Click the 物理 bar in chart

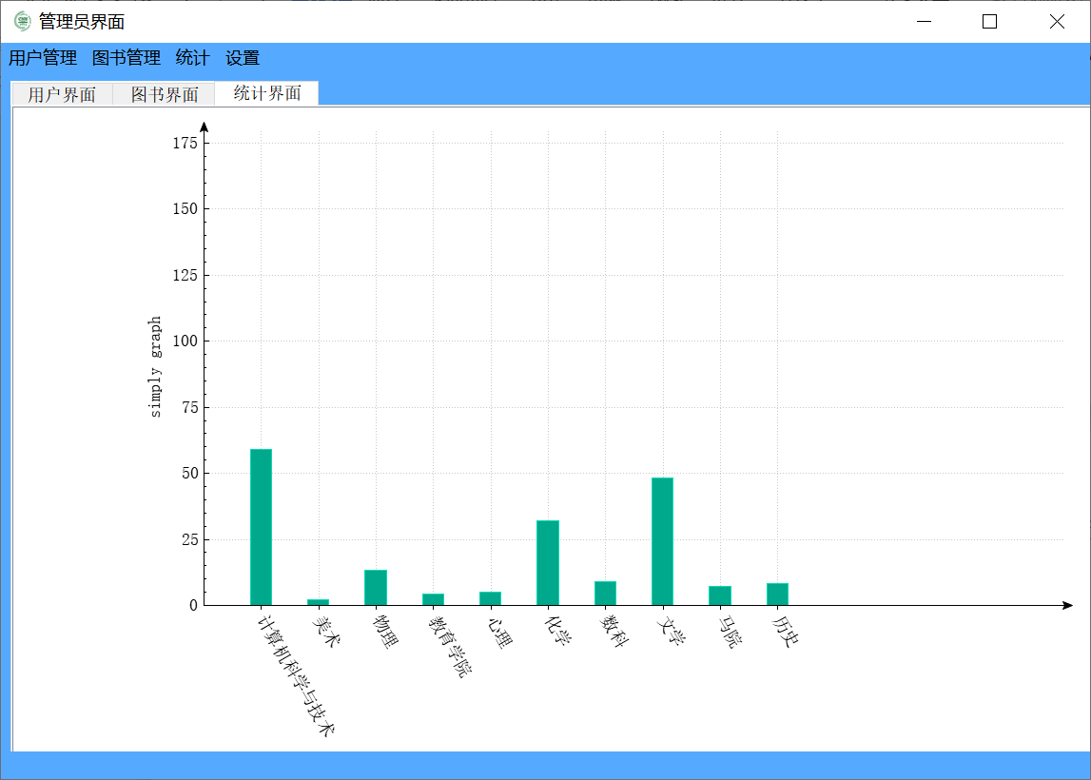tap(376, 588)
